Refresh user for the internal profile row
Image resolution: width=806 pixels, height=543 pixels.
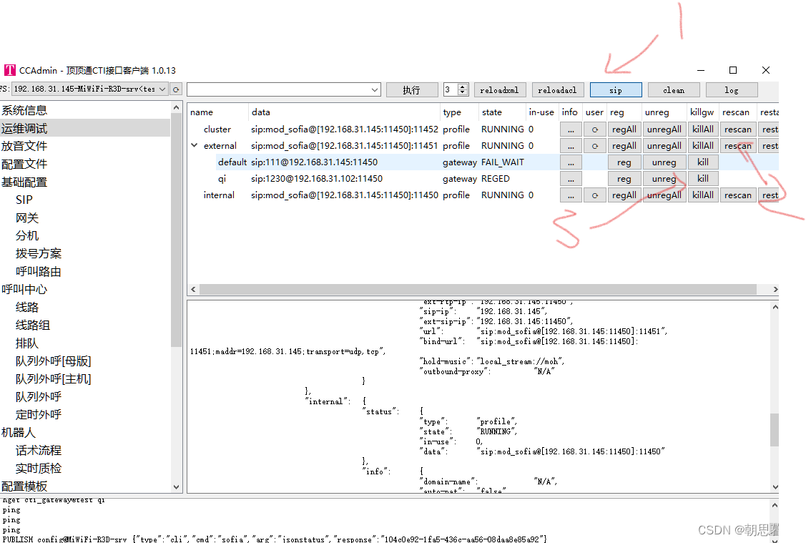pyautogui.click(x=595, y=195)
